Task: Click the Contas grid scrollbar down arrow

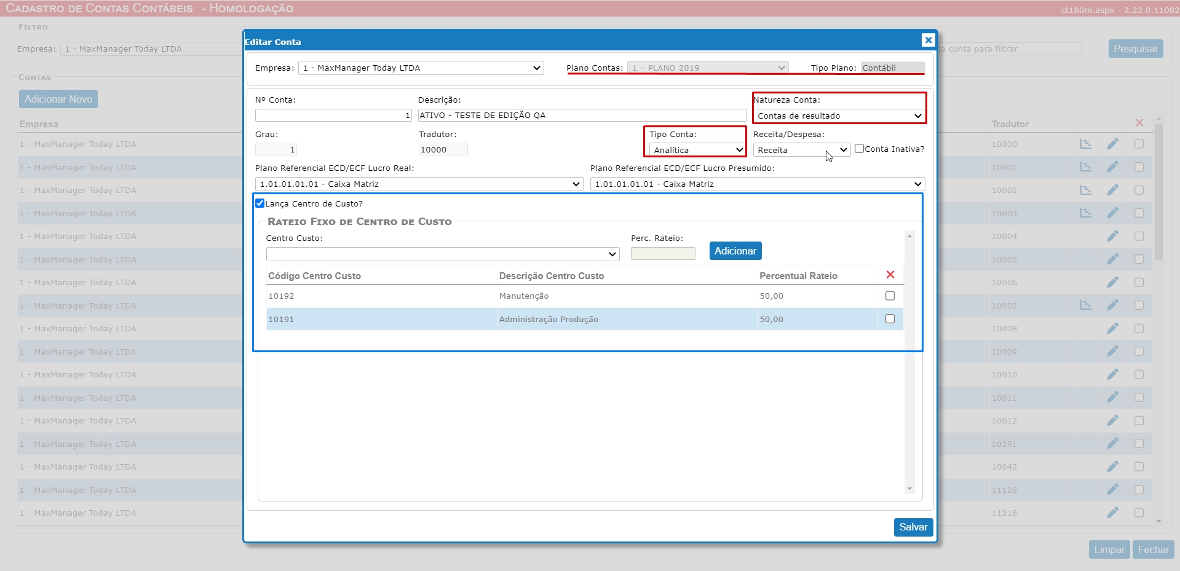Action: click(1158, 521)
